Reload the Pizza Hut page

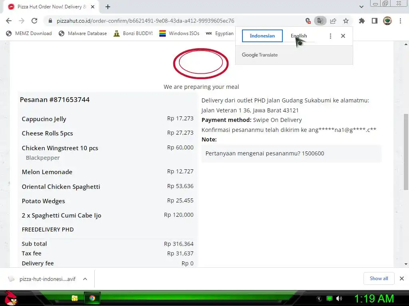click(x=34, y=21)
